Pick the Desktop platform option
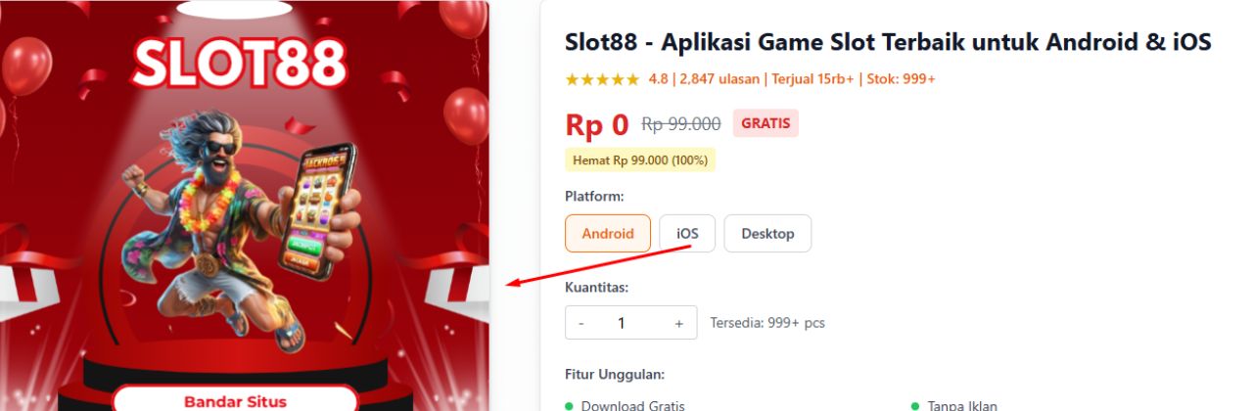The height and width of the screenshot is (411, 1253). [x=767, y=234]
